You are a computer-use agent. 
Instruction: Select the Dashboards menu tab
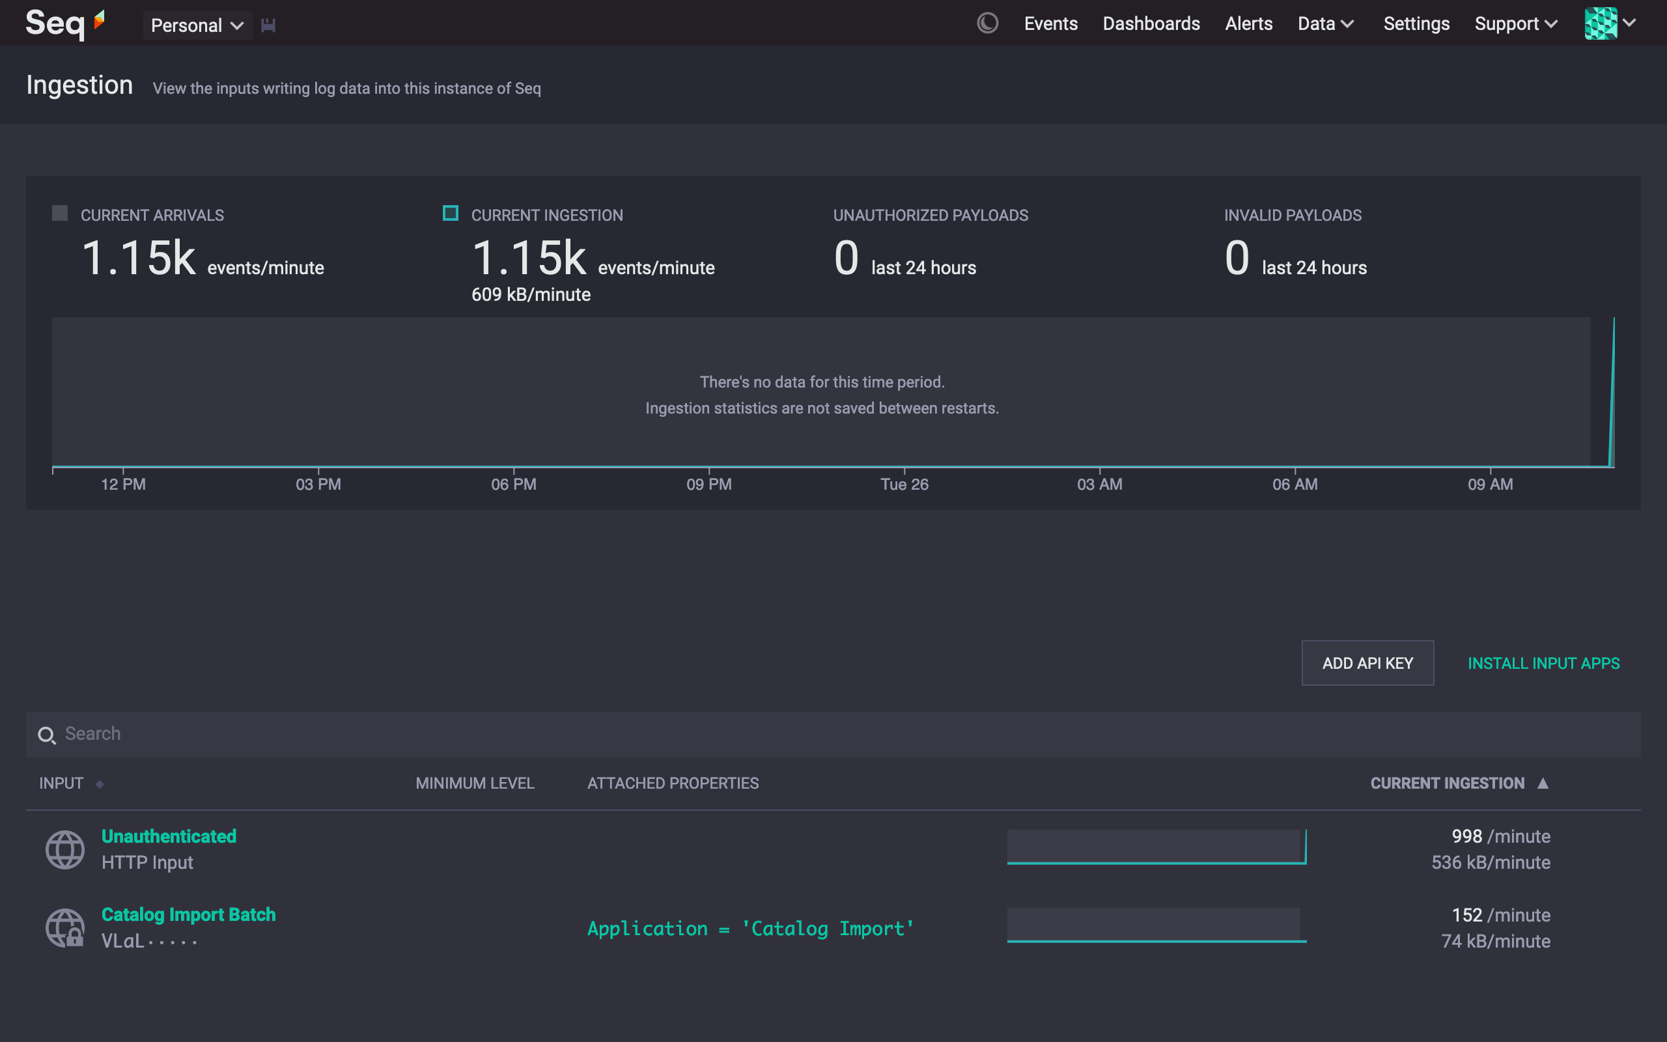click(x=1149, y=23)
